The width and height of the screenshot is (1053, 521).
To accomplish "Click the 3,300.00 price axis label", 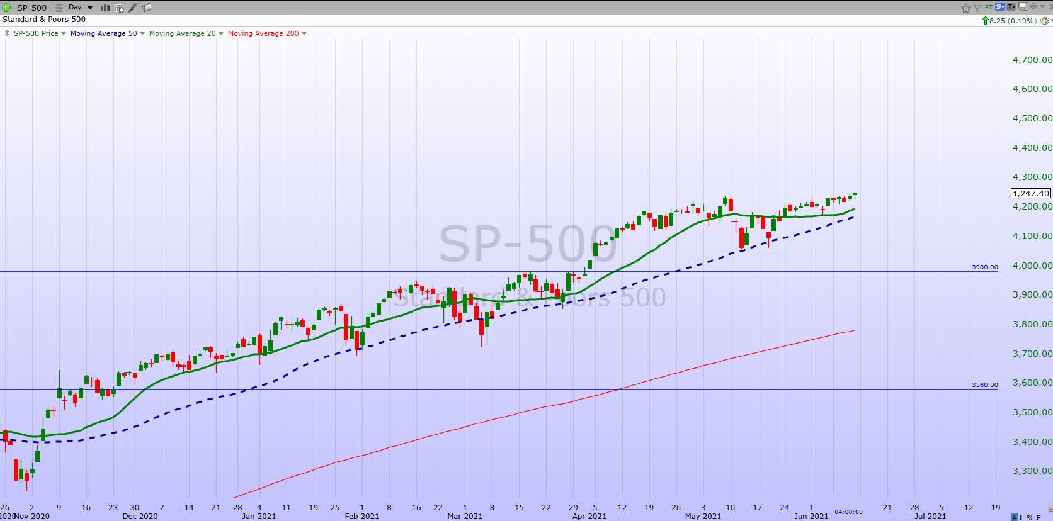I will 1032,471.
